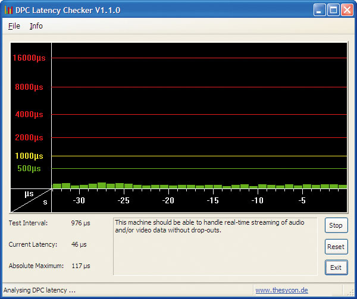Click the 2000µs axis label

click(x=29, y=137)
